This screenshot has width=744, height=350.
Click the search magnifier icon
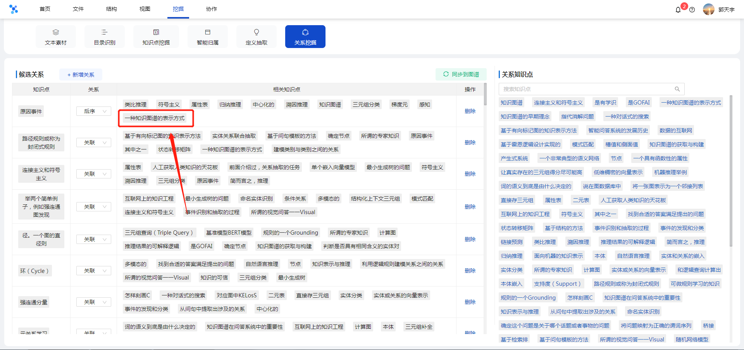click(677, 89)
